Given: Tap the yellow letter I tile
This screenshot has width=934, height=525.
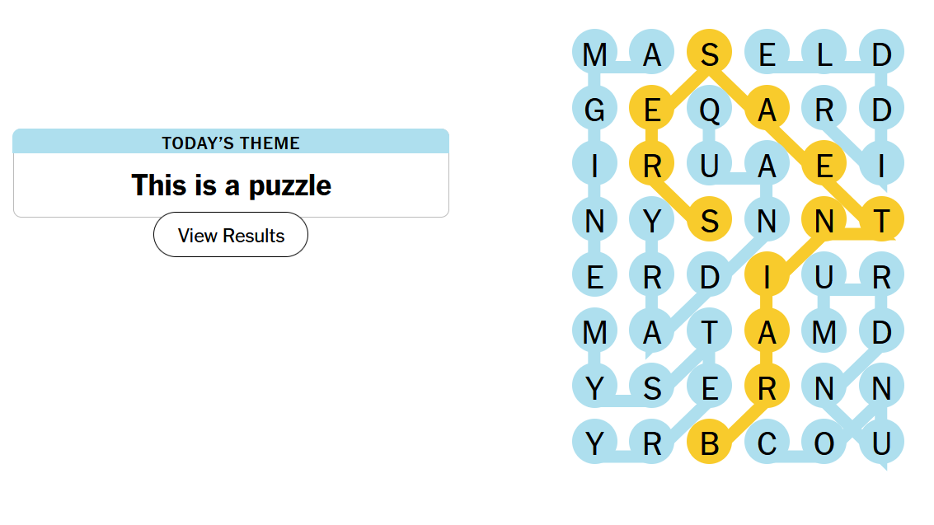Looking at the screenshot, I should [767, 277].
